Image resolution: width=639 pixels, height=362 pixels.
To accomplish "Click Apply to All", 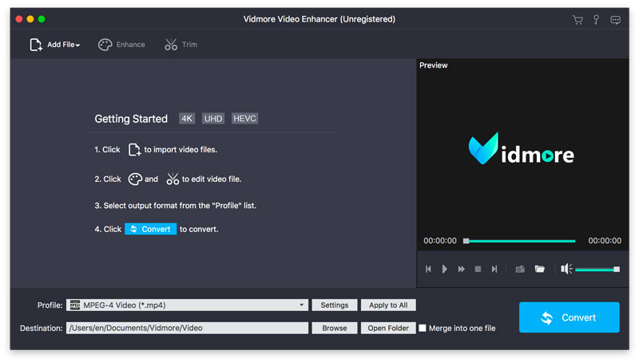I will 388,305.
